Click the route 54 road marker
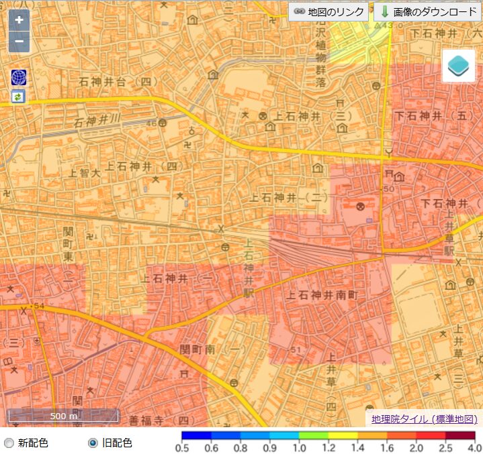Screen dimensions: 483x454 click(39, 306)
